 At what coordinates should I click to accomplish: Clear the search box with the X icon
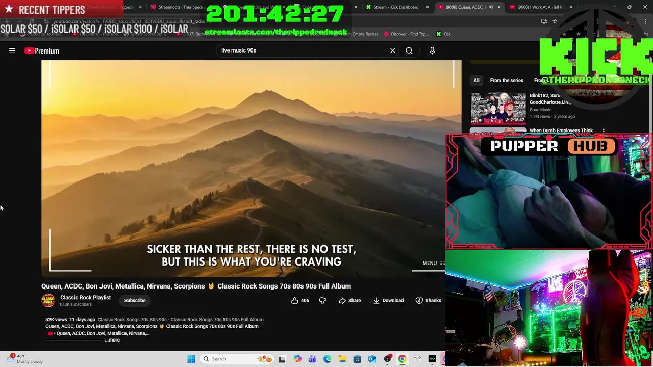393,50
